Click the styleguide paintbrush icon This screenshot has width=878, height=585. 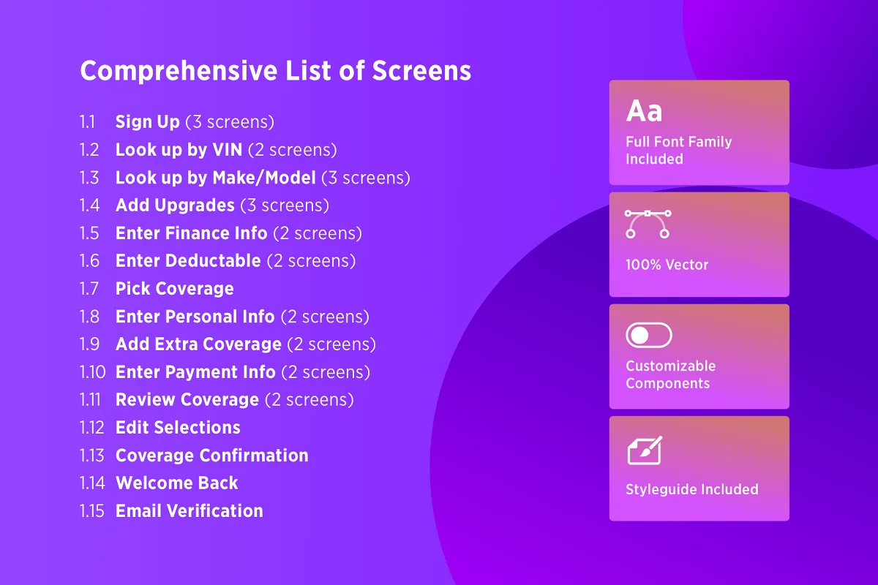point(645,450)
